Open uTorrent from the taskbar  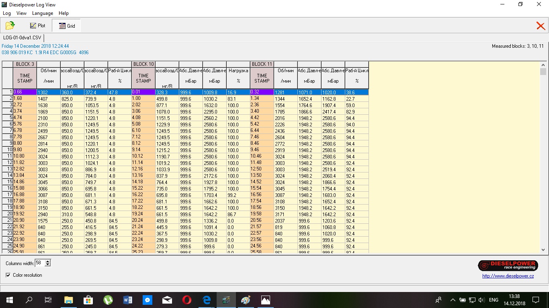click(108, 300)
